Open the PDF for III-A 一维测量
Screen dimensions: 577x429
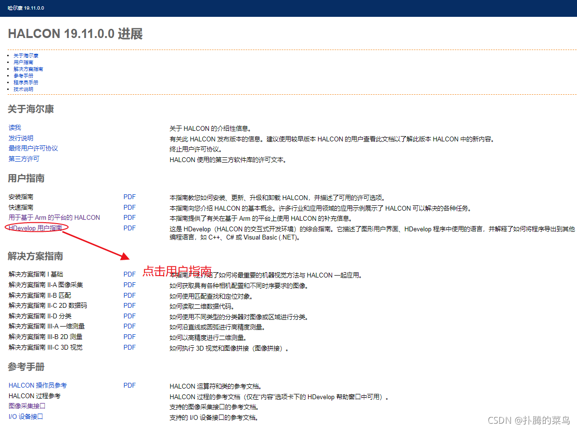[129, 326]
